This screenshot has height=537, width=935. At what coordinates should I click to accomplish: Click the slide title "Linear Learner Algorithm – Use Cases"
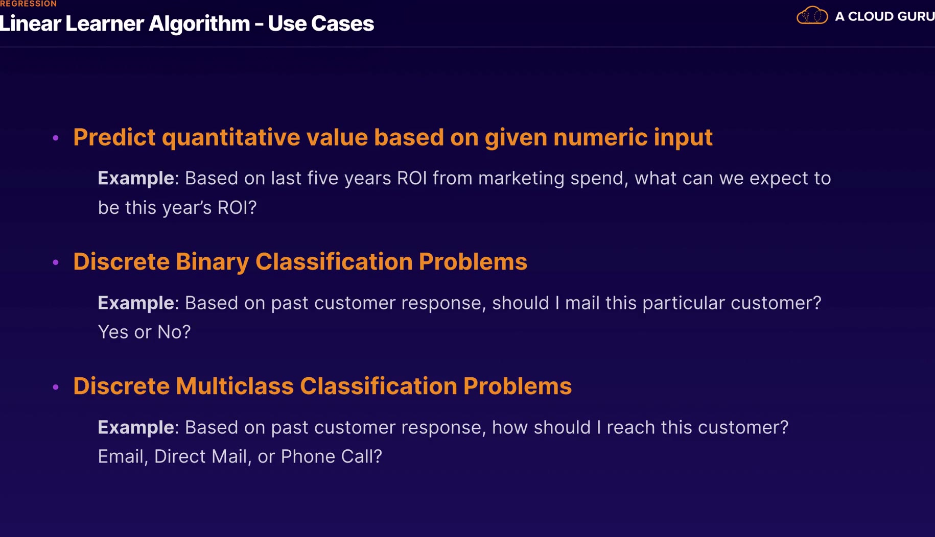pyautogui.click(x=187, y=23)
